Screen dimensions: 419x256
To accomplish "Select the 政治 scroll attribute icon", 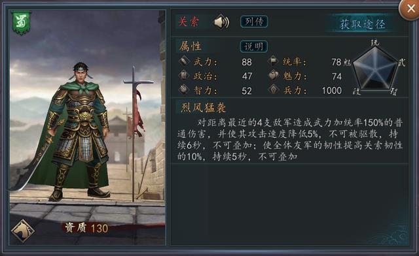I will pos(184,76).
